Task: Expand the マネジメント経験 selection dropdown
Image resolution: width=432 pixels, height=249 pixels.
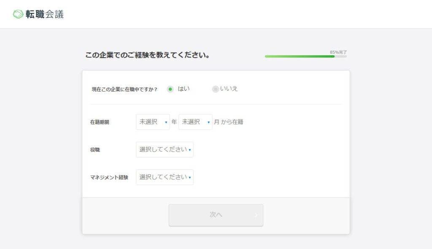Action: click(x=165, y=177)
